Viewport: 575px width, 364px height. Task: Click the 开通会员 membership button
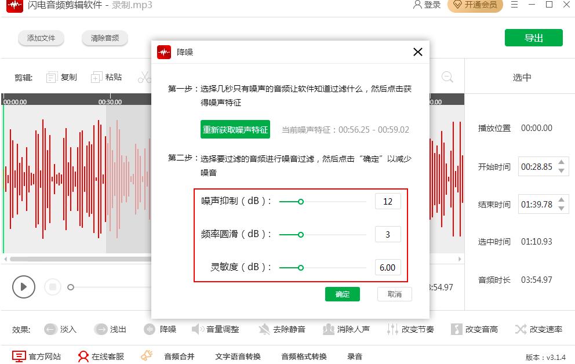click(x=475, y=5)
